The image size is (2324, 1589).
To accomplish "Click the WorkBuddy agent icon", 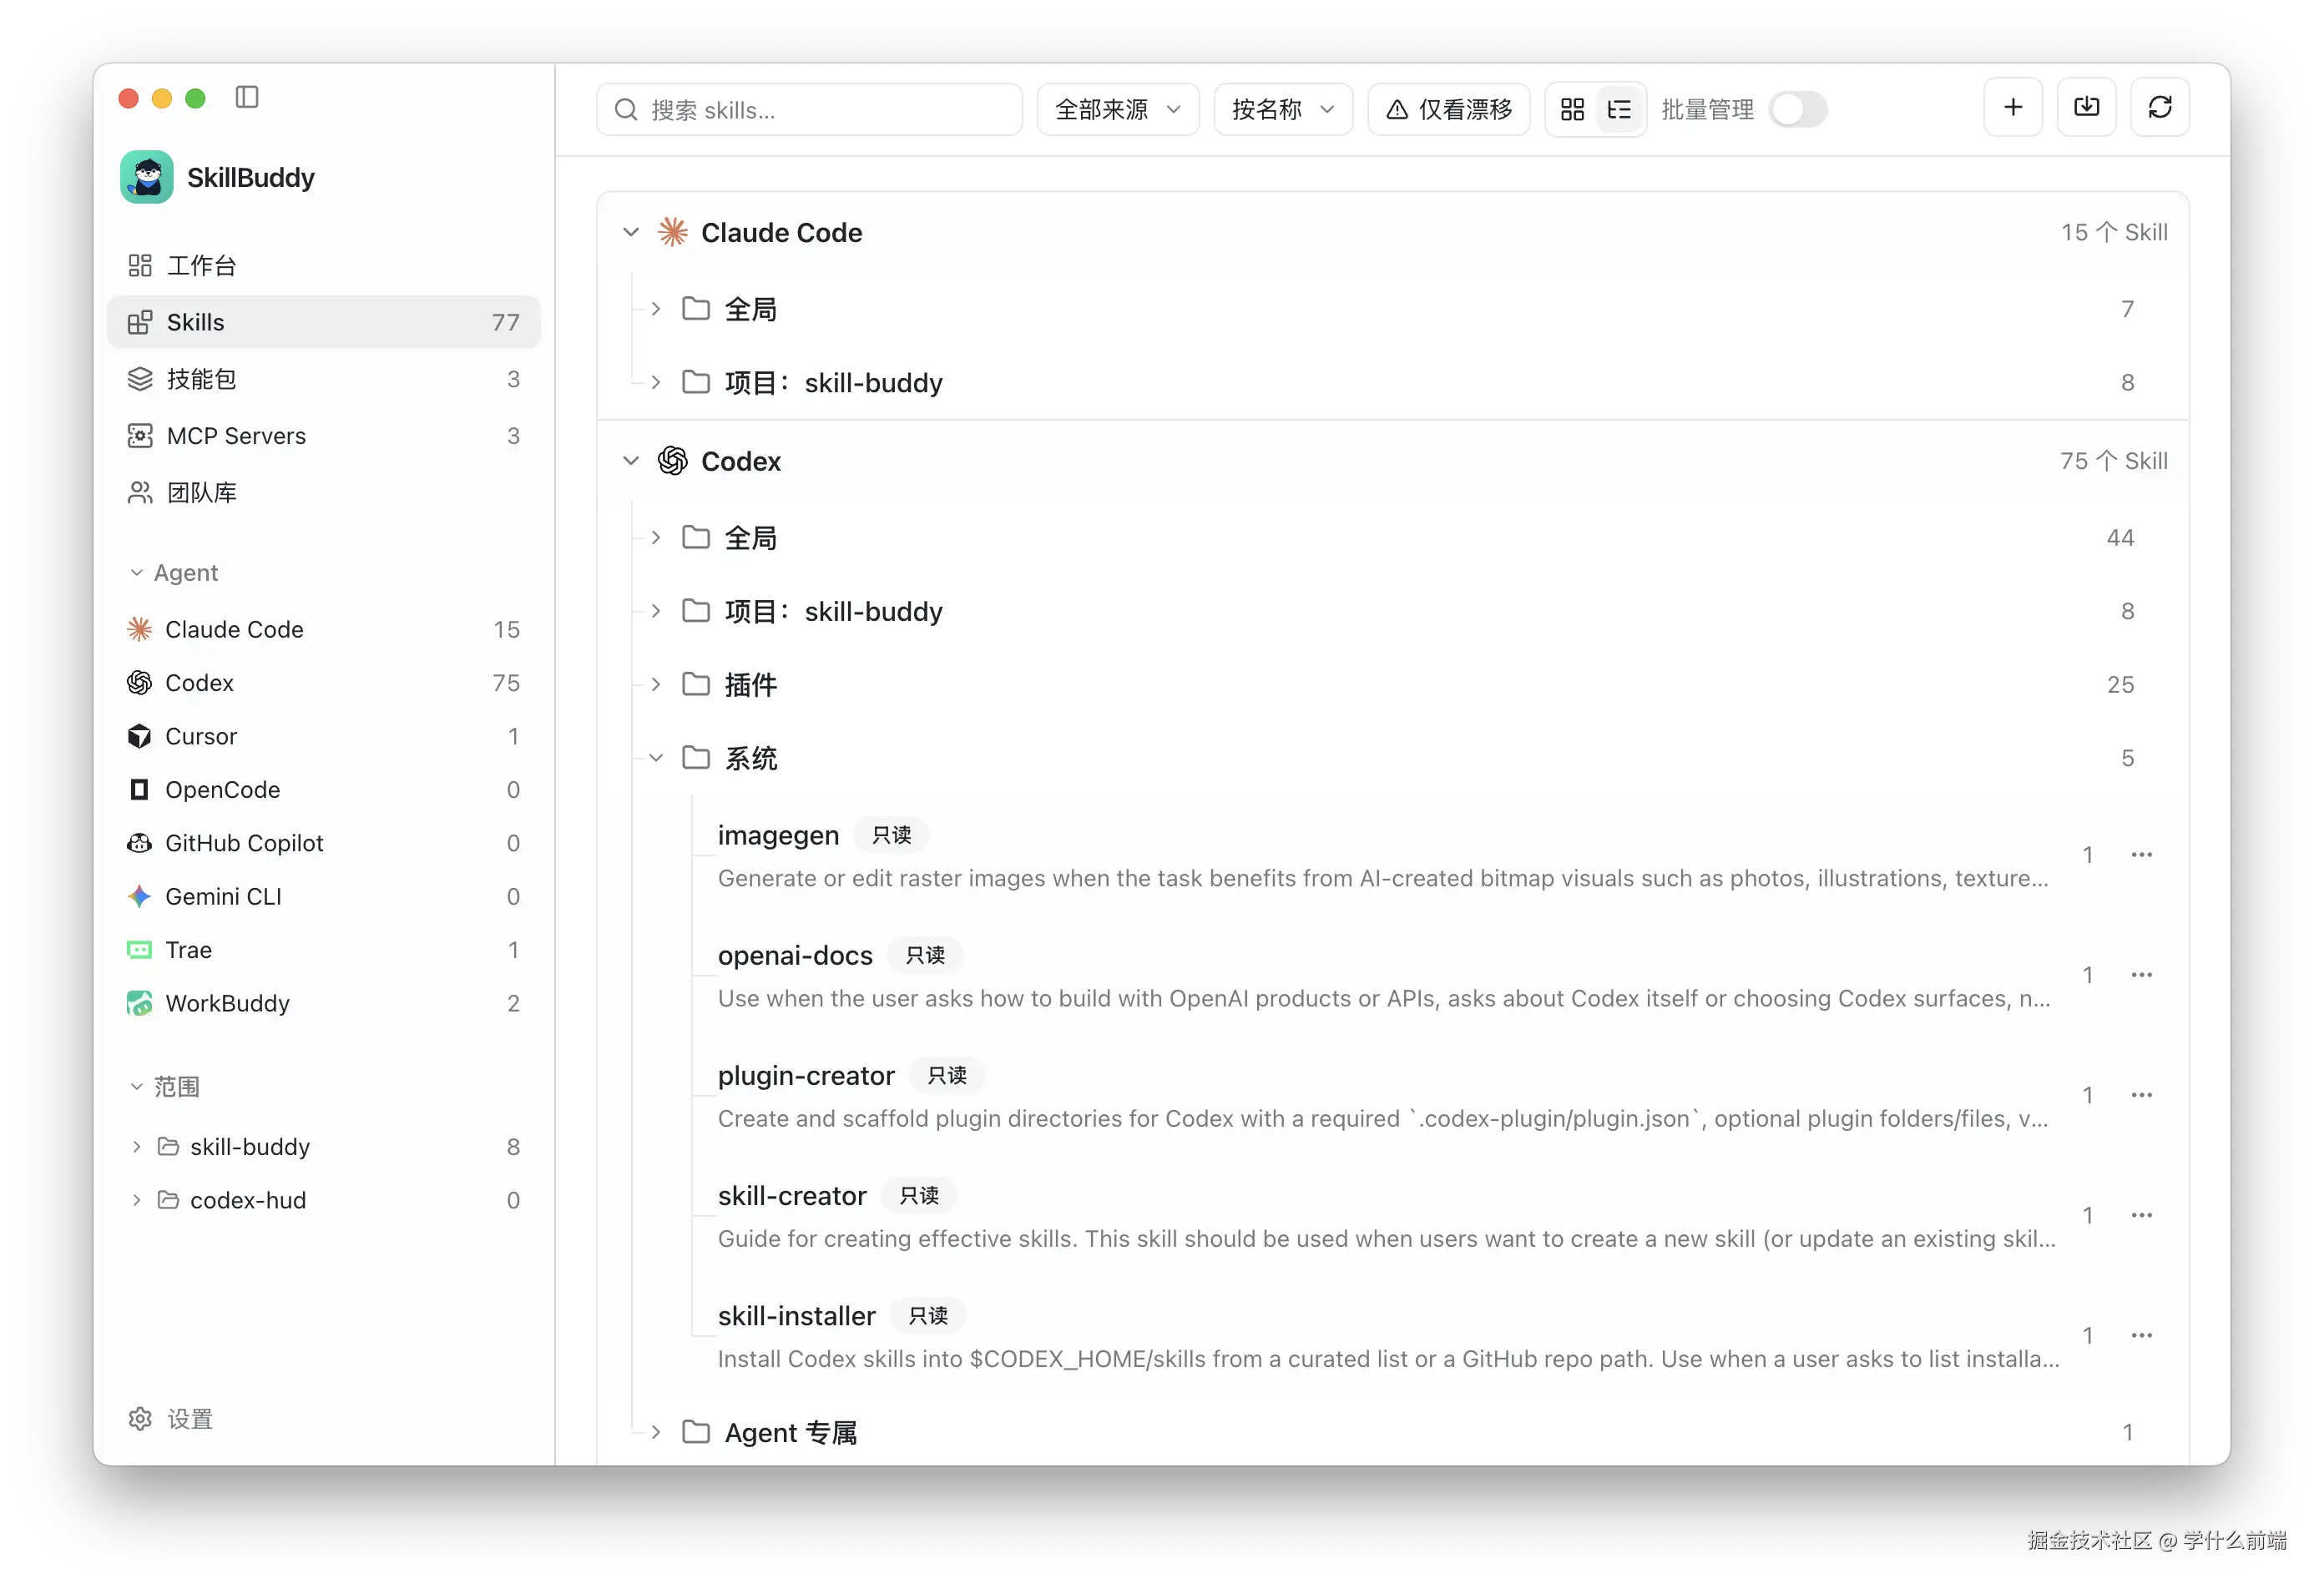I will (140, 1004).
